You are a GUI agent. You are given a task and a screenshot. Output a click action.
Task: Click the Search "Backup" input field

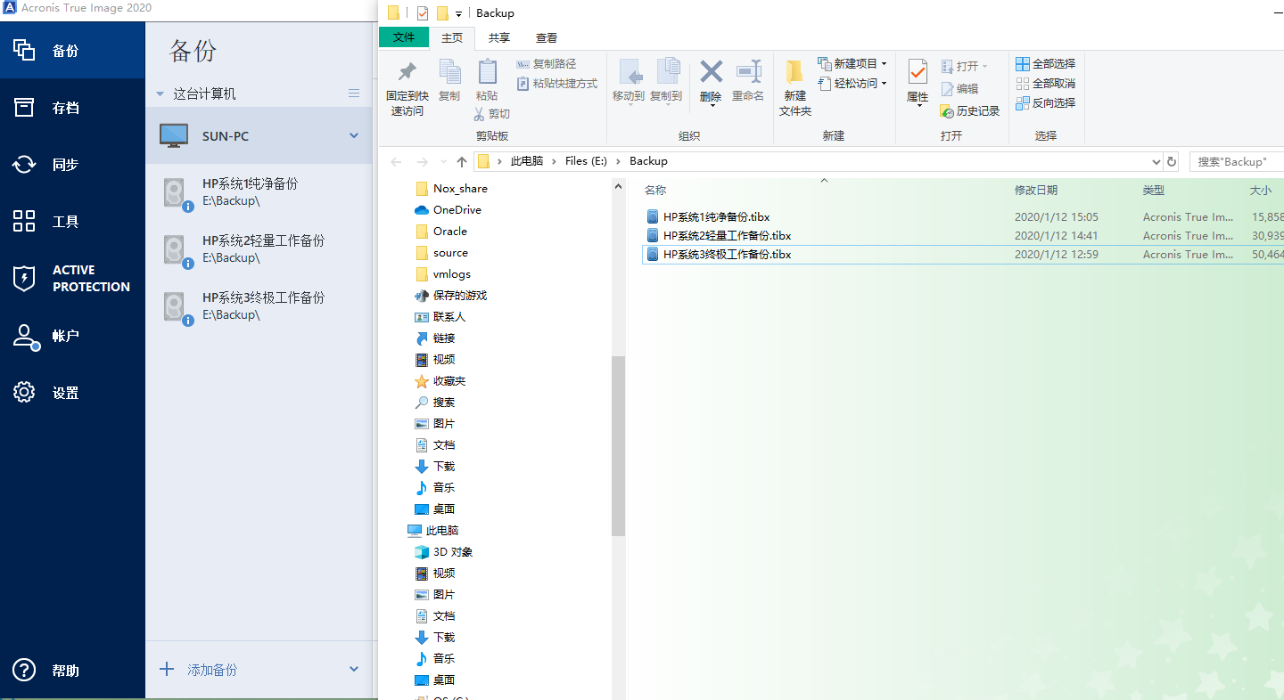coord(1237,162)
